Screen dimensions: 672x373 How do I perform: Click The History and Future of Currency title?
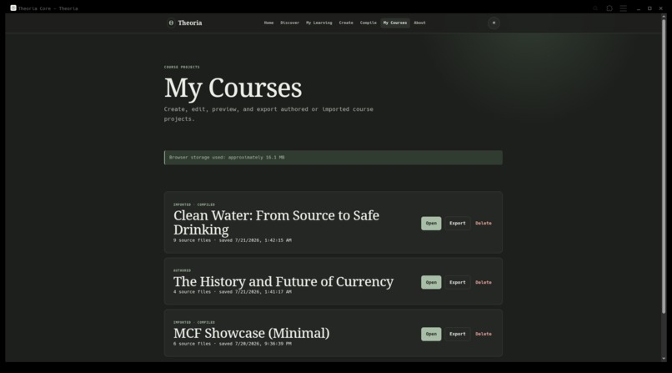[283, 282]
